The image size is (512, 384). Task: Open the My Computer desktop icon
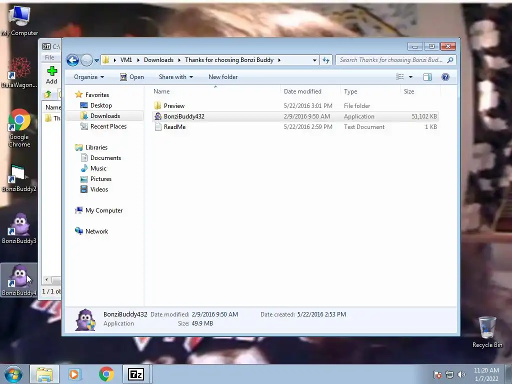[19, 20]
